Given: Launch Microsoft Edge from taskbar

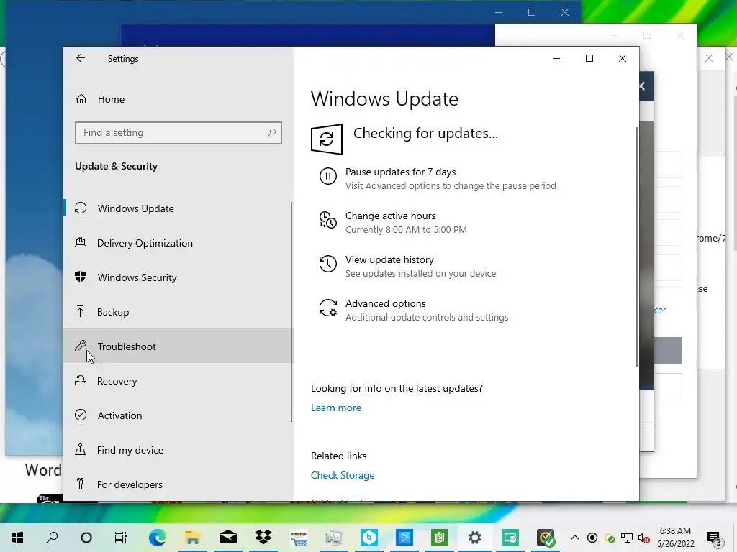Looking at the screenshot, I should 157,538.
